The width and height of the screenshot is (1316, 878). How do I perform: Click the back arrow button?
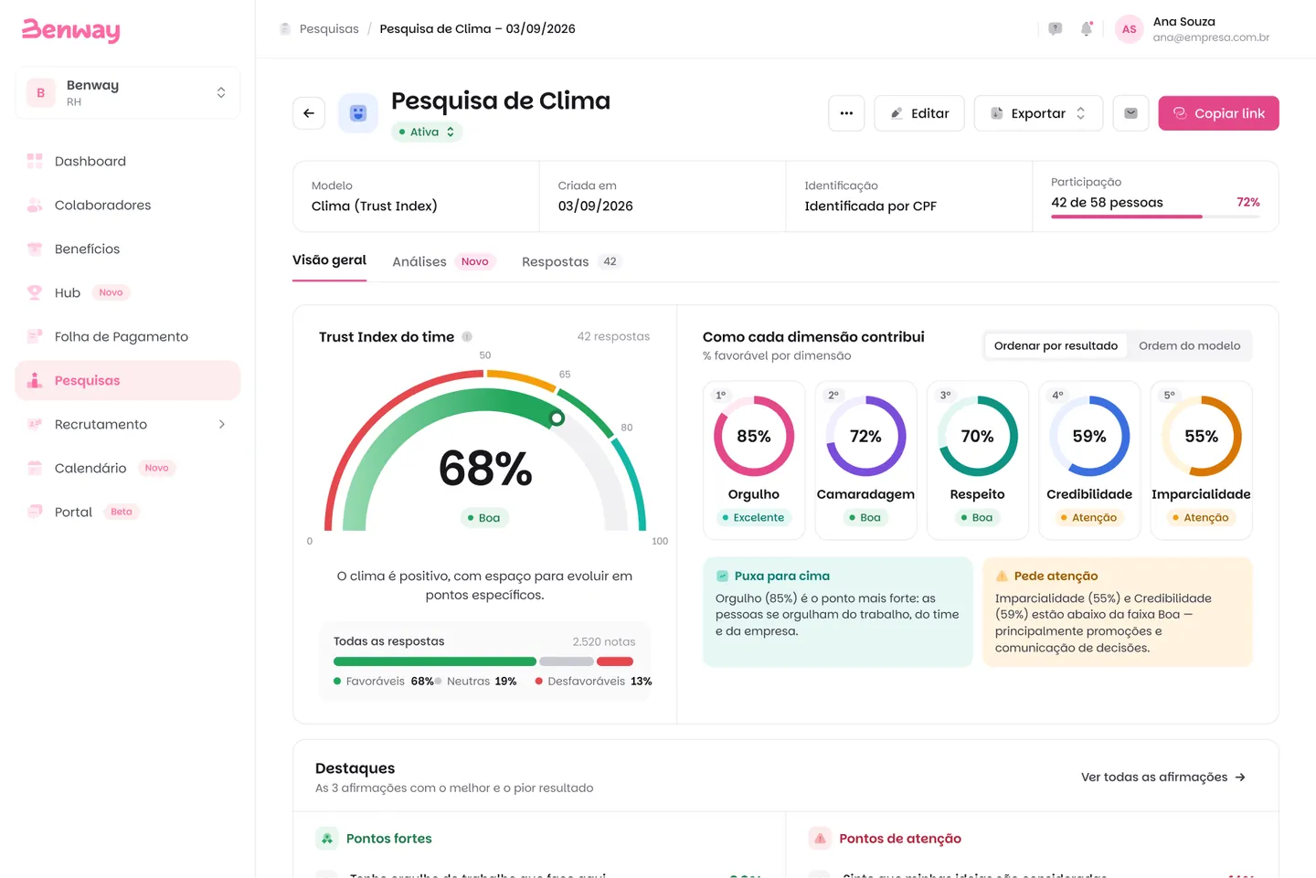[x=309, y=113]
